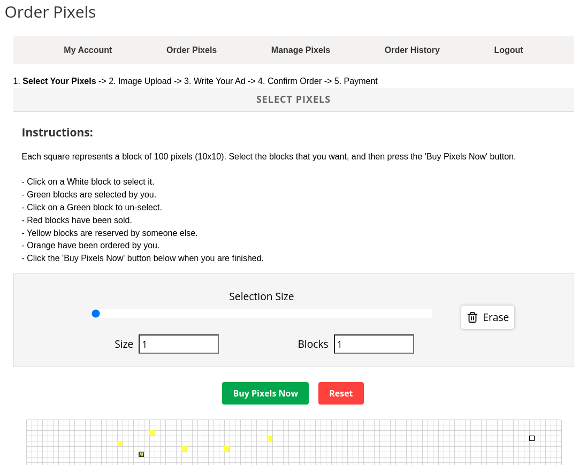
Task: Click the Selection Size slider handle
Action: pos(96,313)
